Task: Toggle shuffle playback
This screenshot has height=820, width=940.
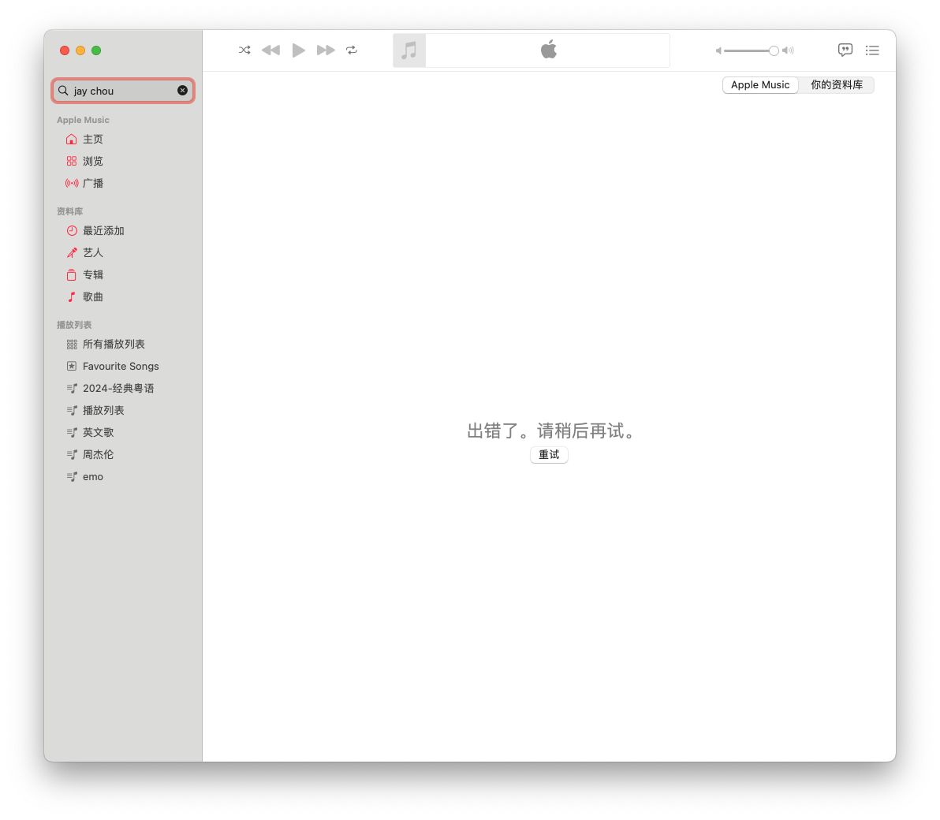Action: coord(244,50)
